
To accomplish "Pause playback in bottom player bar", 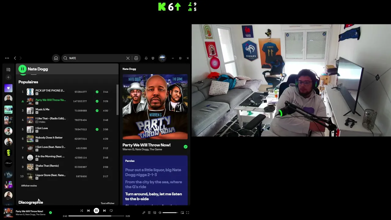I will coord(96,211).
